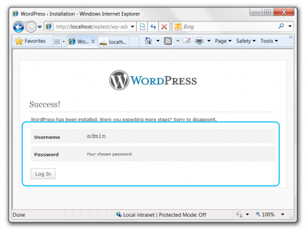308x232 pixels.
Task: Click 'Local intranet | Protected Mode: Off' status
Action: coord(164,215)
